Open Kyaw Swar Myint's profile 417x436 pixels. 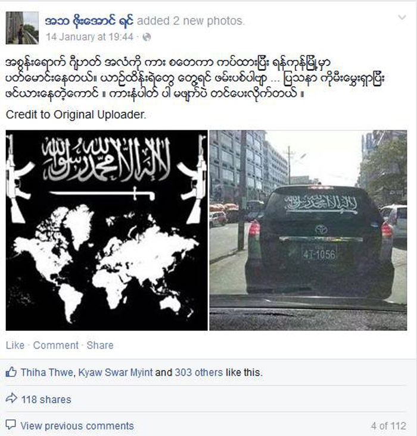[116, 372]
